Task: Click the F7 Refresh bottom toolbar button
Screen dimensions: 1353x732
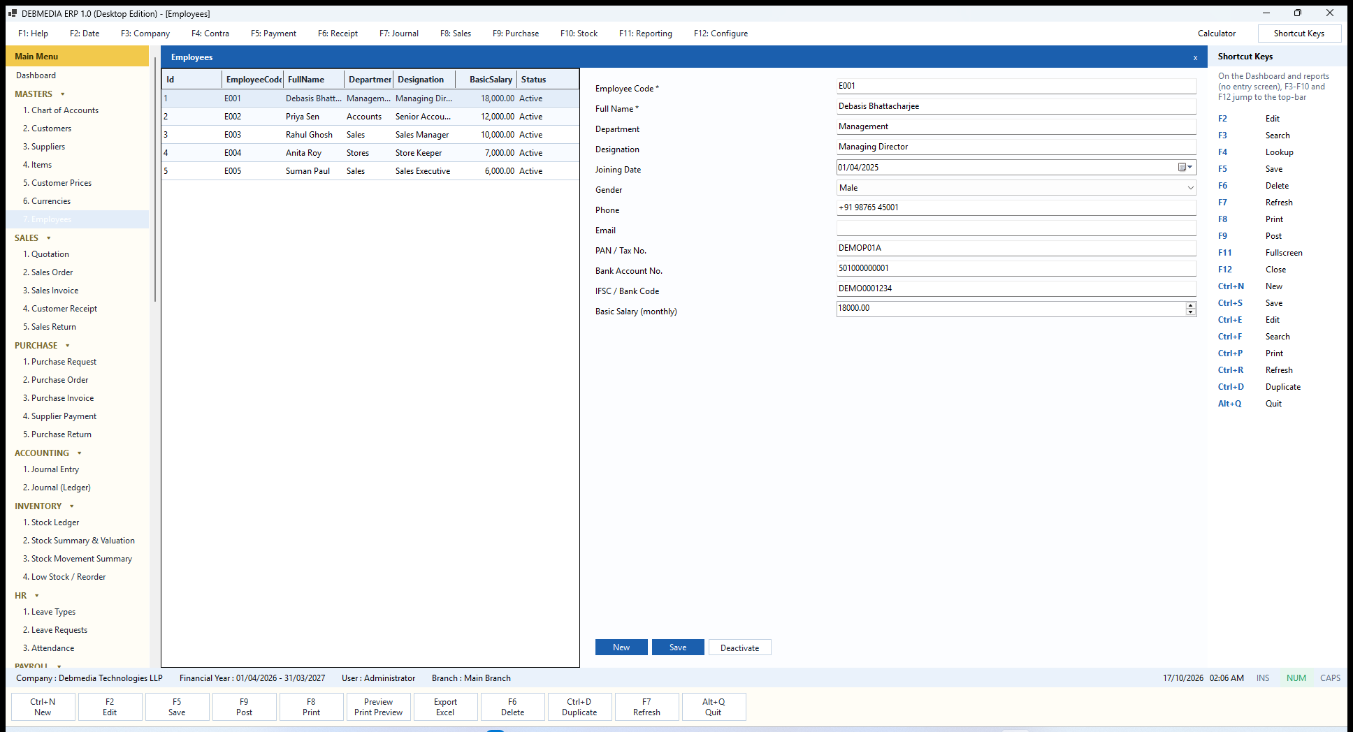Action: click(x=646, y=707)
